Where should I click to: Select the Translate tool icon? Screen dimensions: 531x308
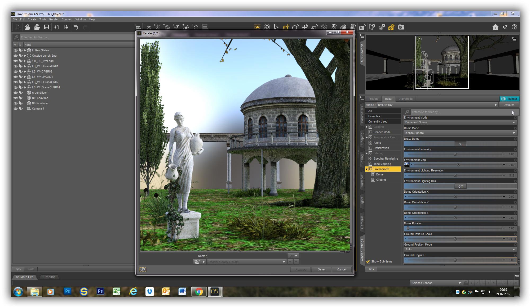[305, 27]
